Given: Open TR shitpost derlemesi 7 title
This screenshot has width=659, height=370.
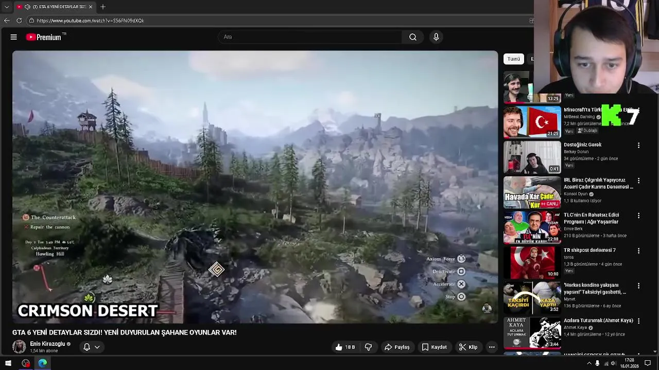Looking at the screenshot, I should [589, 250].
